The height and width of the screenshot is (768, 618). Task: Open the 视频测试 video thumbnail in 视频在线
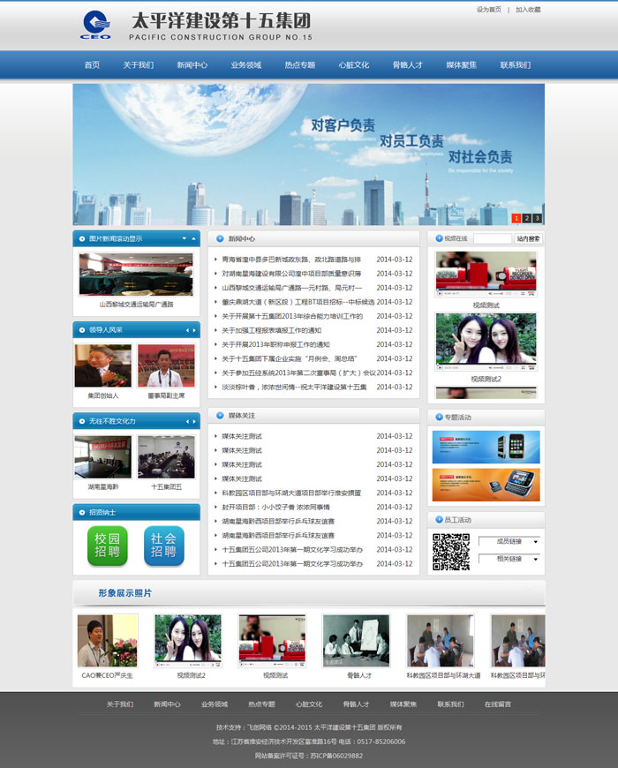tap(486, 275)
